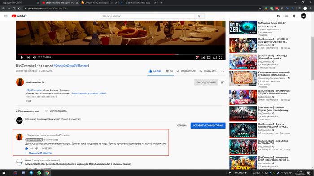Open the ivi.ru watch link
Screen dimensions: 314x176
[89, 94]
